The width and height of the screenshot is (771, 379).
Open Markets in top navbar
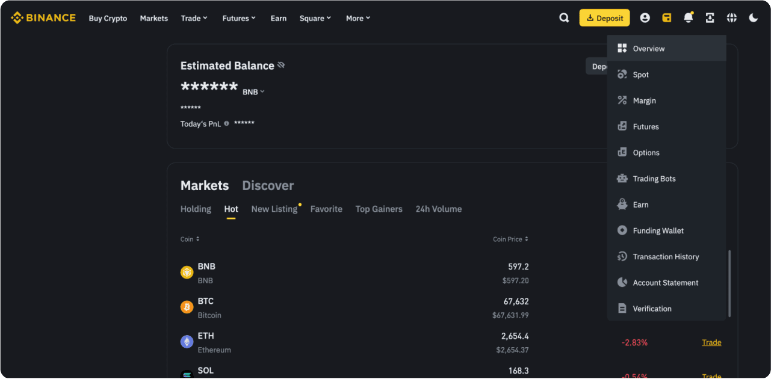click(x=154, y=18)
